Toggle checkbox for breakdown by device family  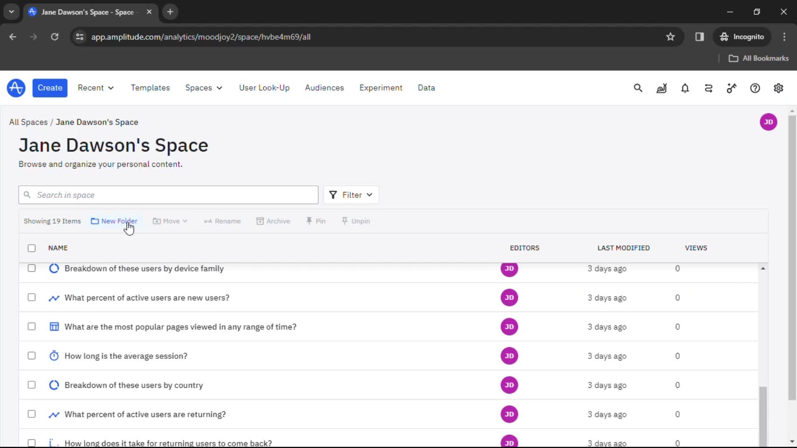[x=31, y=268]
